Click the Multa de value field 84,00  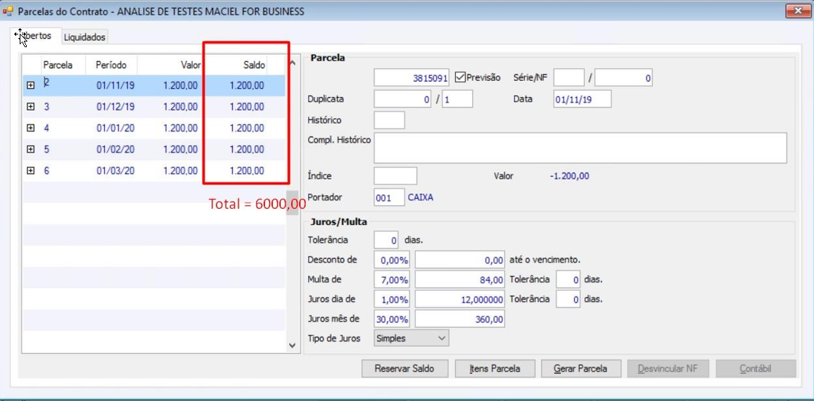pyautogui.click(x=460, y=279)
